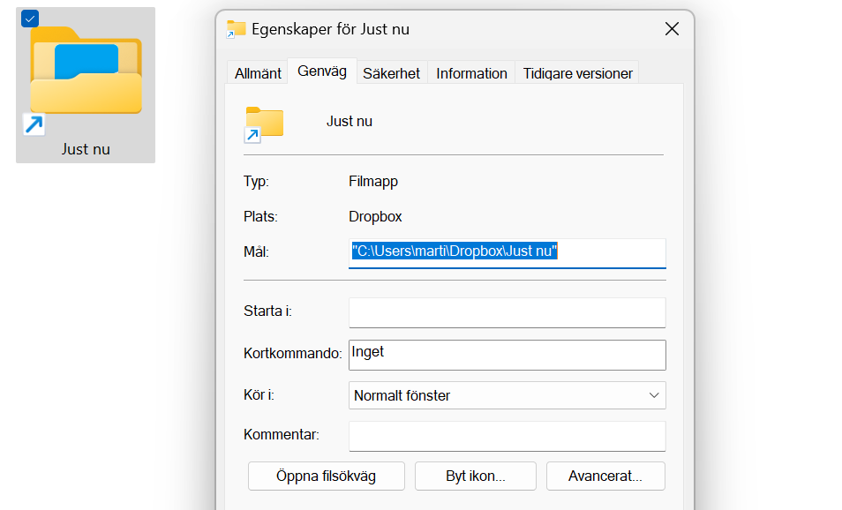
Task: Click the folder icon in the title bar
Action: click(x=236, y=29)
